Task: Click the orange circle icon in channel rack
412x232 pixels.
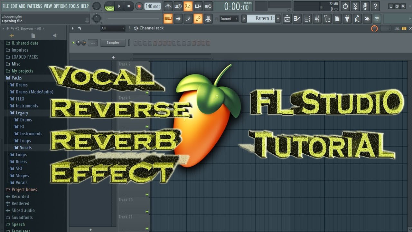Action: (x=374, y=28)
